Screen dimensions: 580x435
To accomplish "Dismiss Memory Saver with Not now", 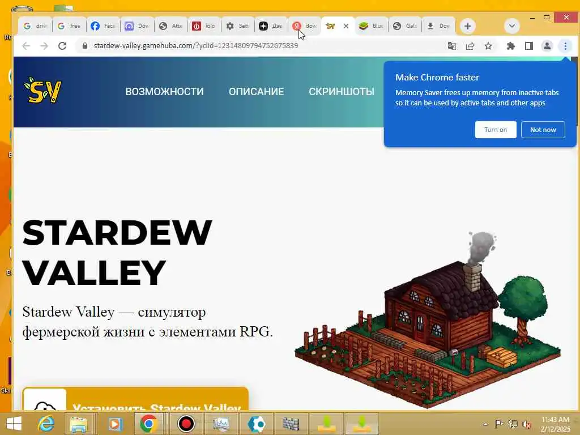I will click(x=543, y=130).
